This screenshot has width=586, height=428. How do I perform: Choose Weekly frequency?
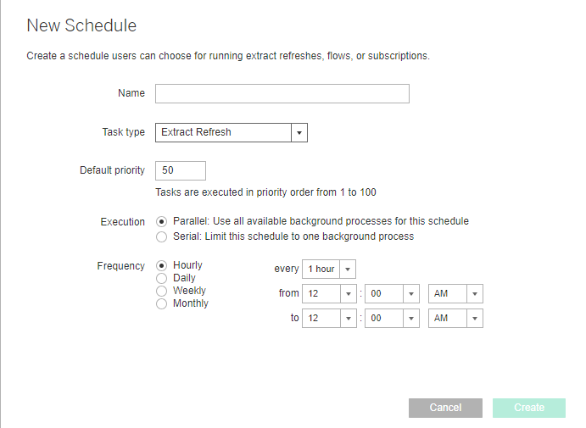click(162, 291)
